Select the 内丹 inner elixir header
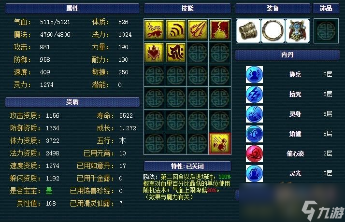This screenshot has height=222, width=345. 287,55
